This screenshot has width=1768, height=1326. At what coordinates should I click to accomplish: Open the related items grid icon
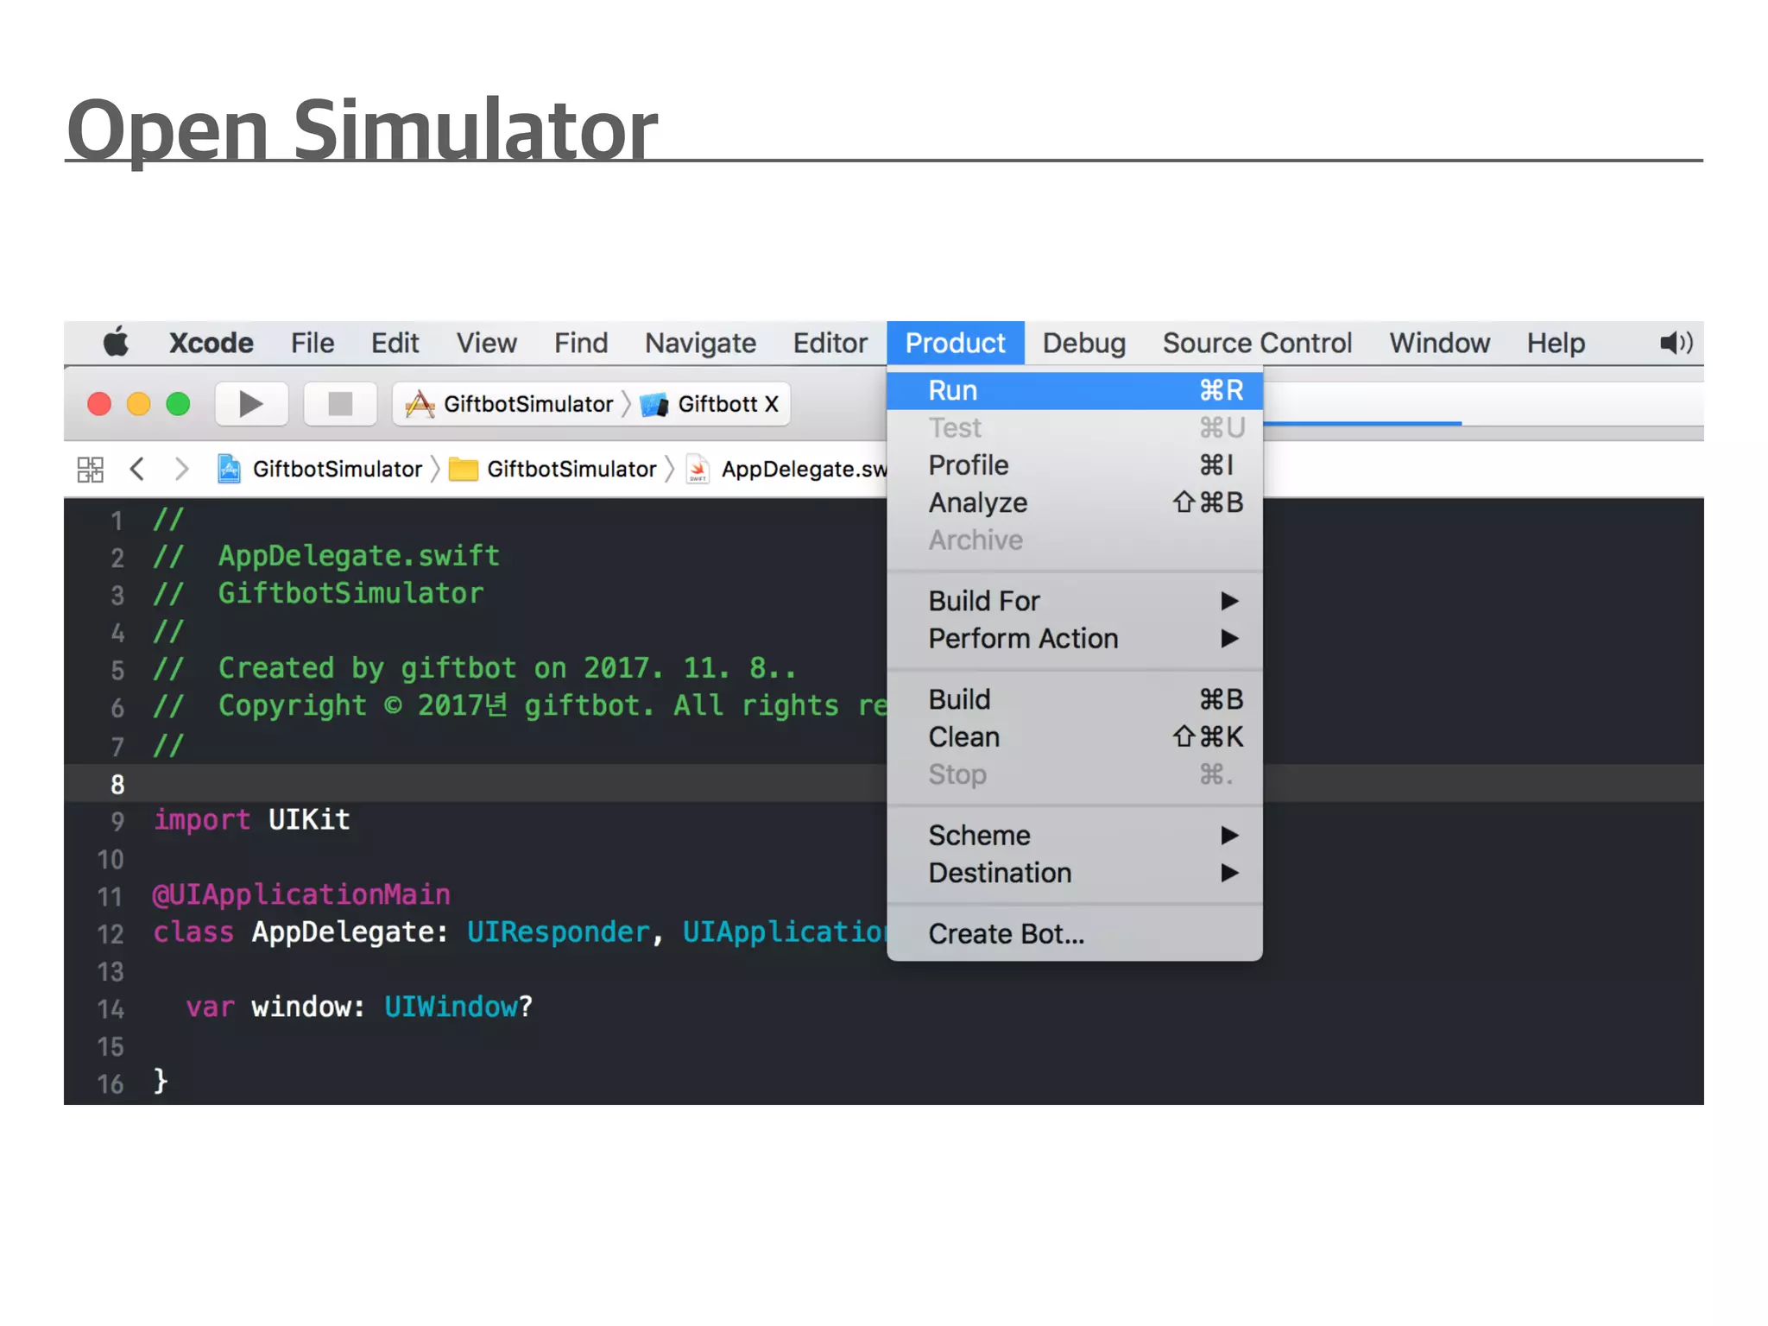pos(91,469)
